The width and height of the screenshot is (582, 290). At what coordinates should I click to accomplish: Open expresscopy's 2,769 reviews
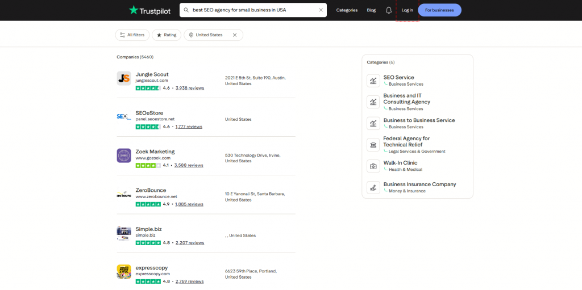click(190, 281)
